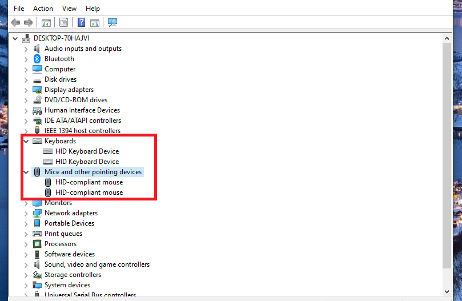Open the View menu
This screenshot has width=462, height=301.
(x=69, y=9)
